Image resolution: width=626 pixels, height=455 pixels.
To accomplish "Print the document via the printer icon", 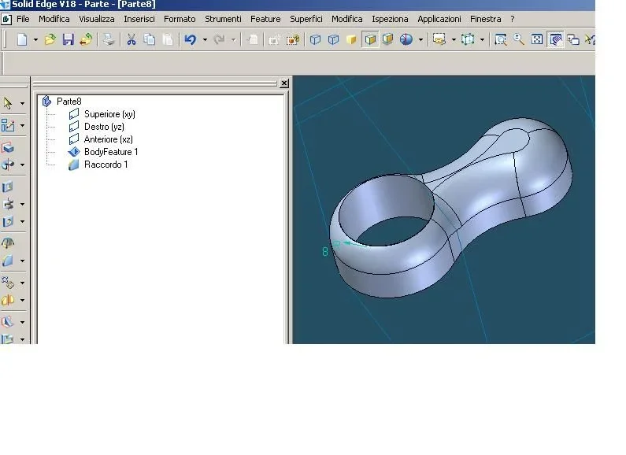I will (109, 39).
